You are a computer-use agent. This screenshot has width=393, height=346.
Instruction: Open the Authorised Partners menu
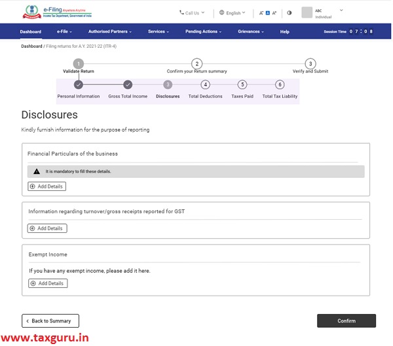coord(110,31)
